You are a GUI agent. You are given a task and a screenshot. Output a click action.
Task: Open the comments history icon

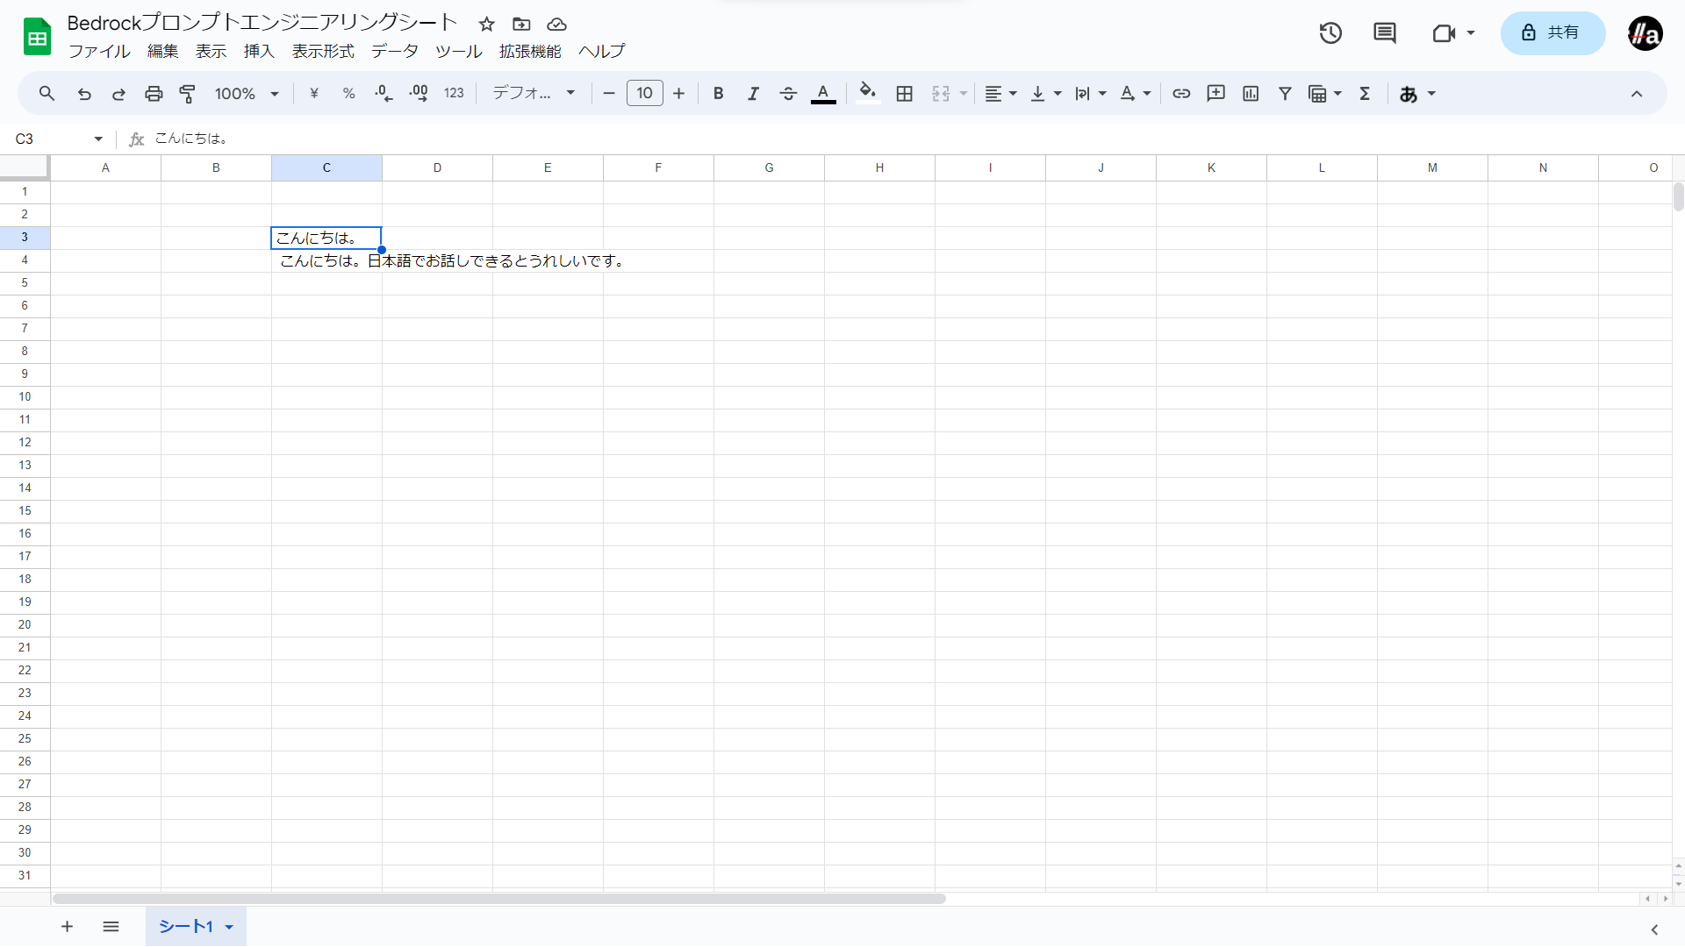click(1384, 33)
